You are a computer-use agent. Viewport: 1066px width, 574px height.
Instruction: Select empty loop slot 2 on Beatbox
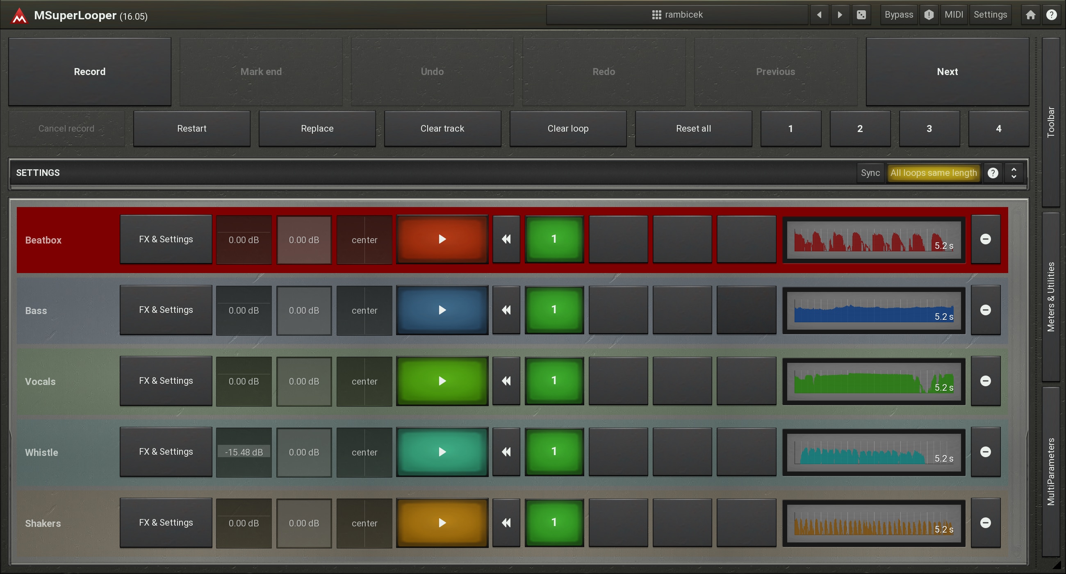click(x=618, y=239)
